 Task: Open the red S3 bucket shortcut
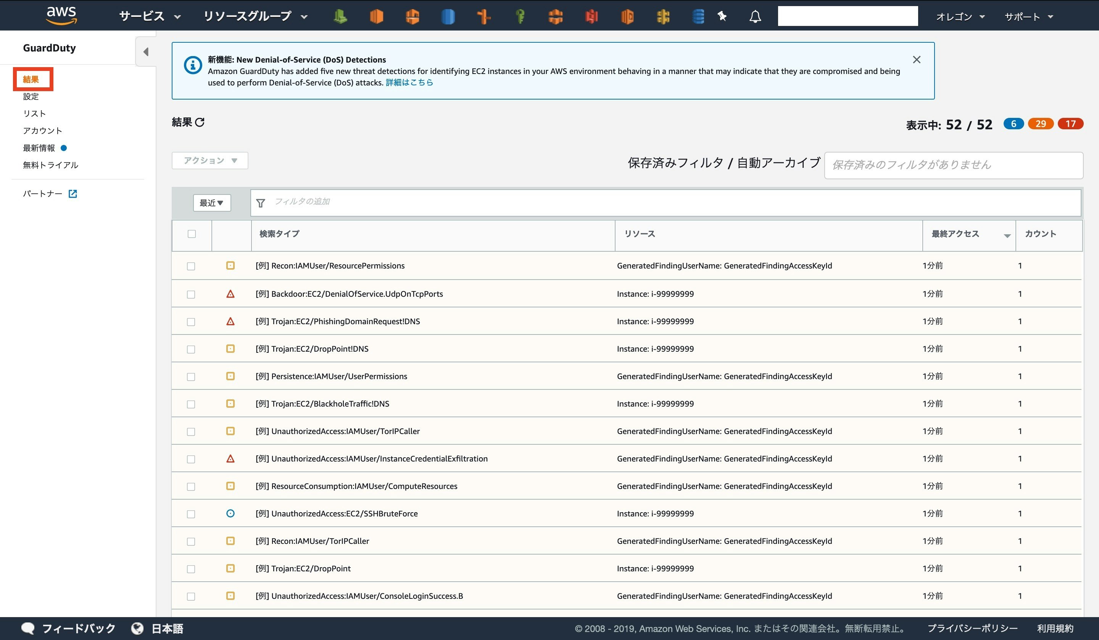591,17
